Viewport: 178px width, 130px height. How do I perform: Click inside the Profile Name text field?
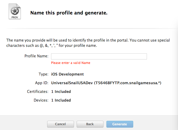click(99, 56)
